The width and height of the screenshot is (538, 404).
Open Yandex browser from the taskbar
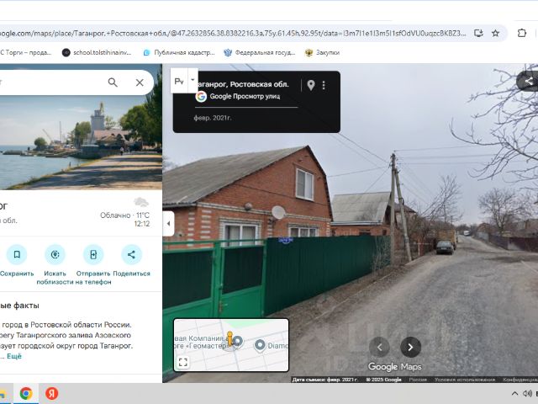coord(52,394)
